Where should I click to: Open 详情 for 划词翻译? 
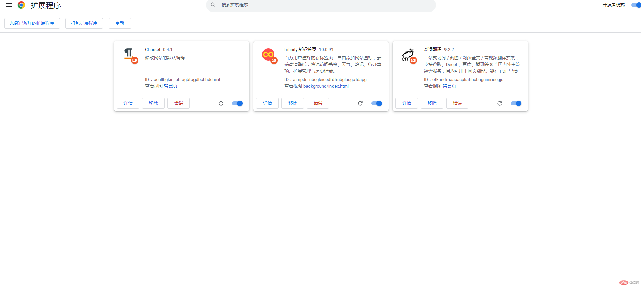(x=407, y=103)
